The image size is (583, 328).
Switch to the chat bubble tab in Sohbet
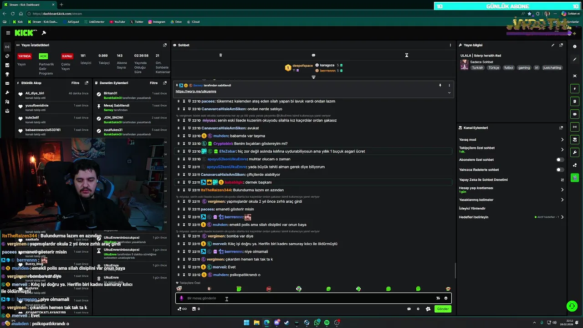(313, 55)
